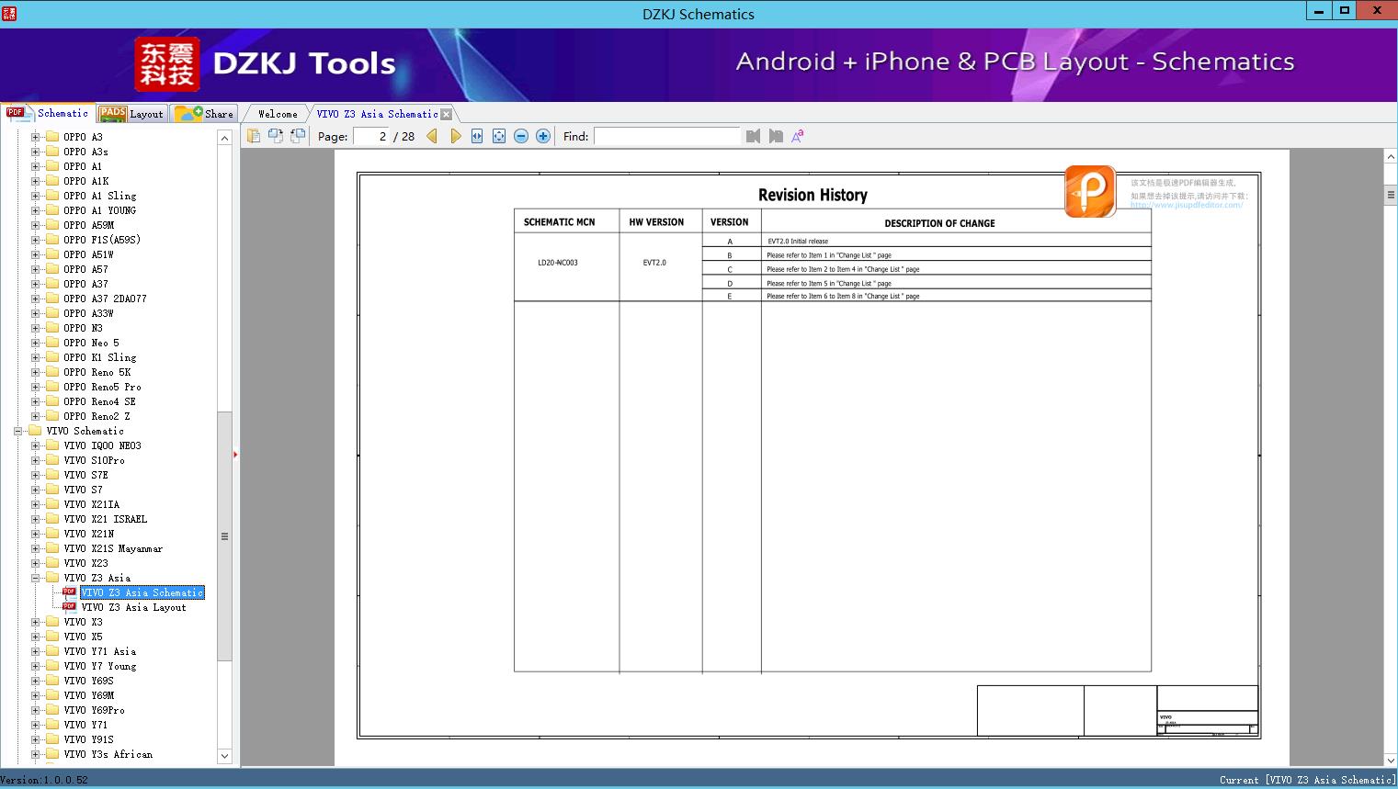Collapse the VIVO Z3 Asia folder
This screenshot has width=1398, height=789.
[x=35, y=578]
